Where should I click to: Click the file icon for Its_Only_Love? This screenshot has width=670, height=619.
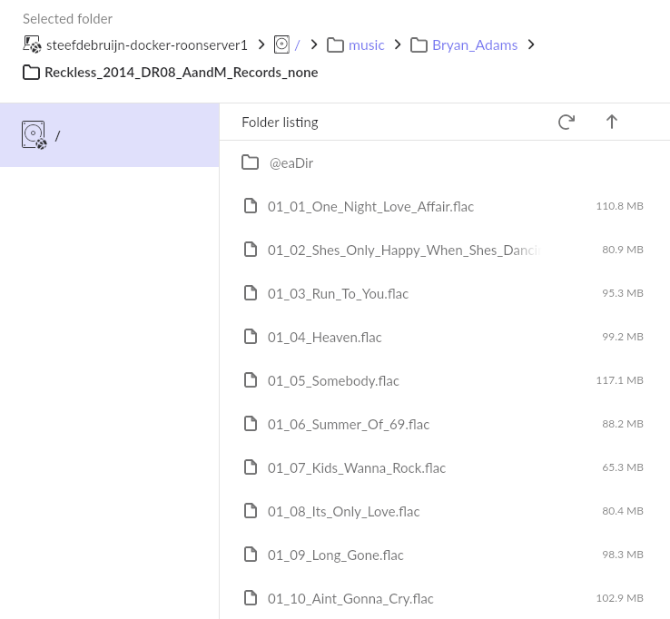tap(251, 510)
